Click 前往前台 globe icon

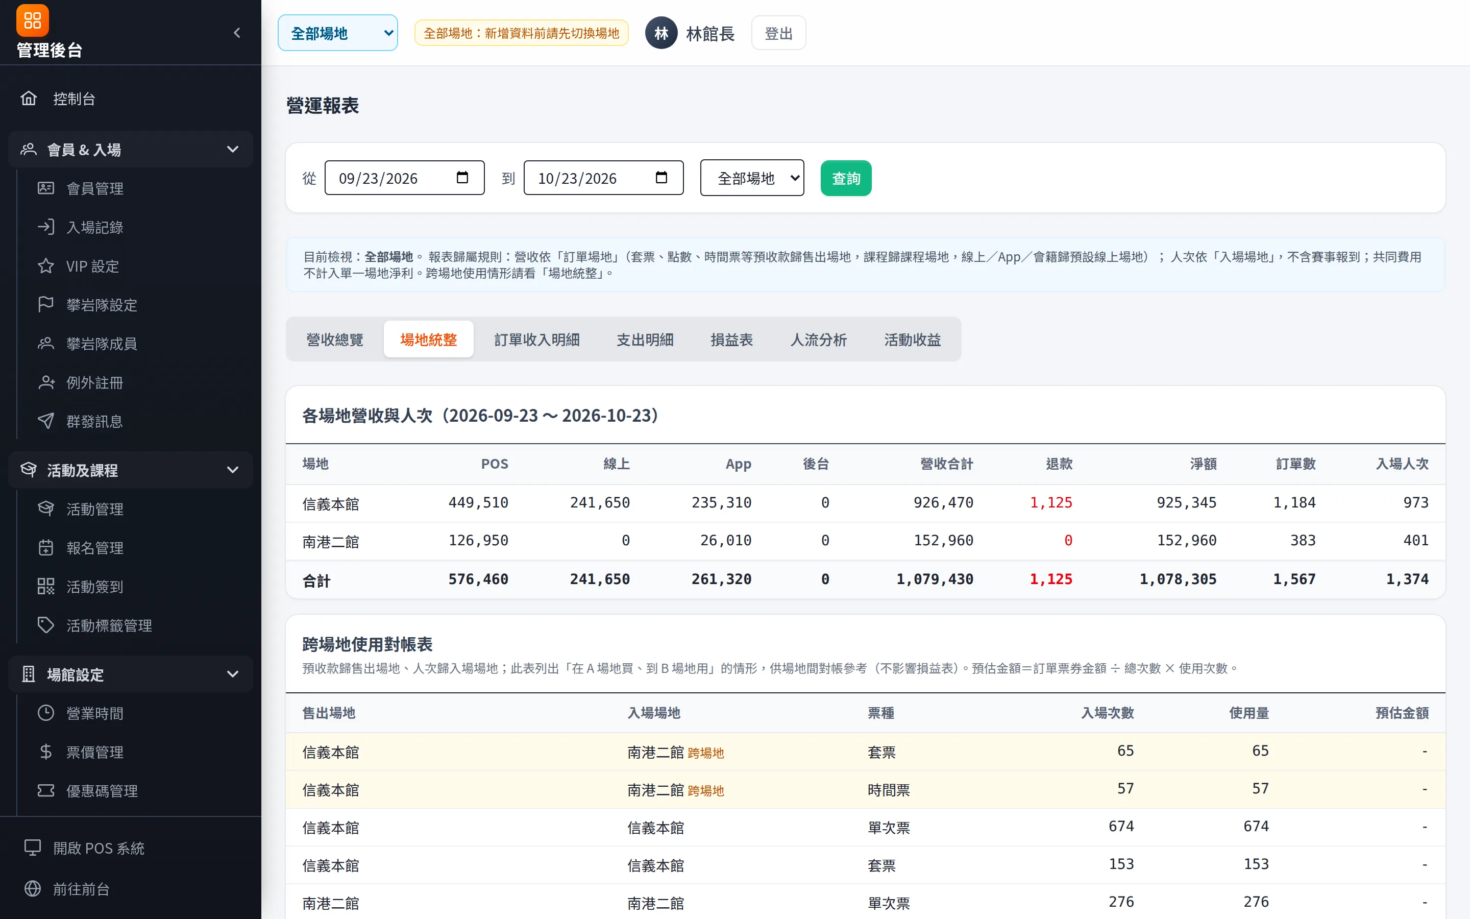(x=32, y=888)
